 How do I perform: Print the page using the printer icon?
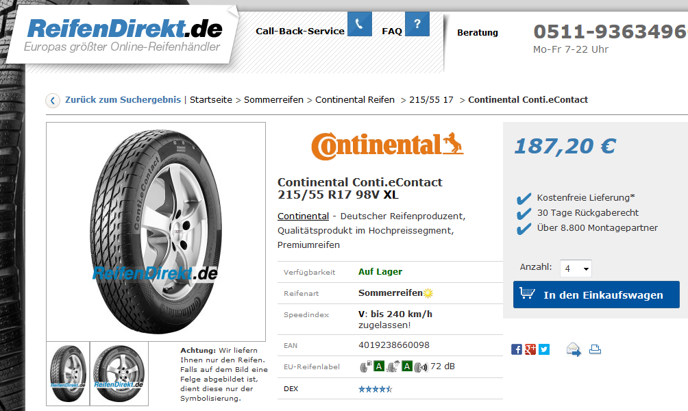[595, 349]
